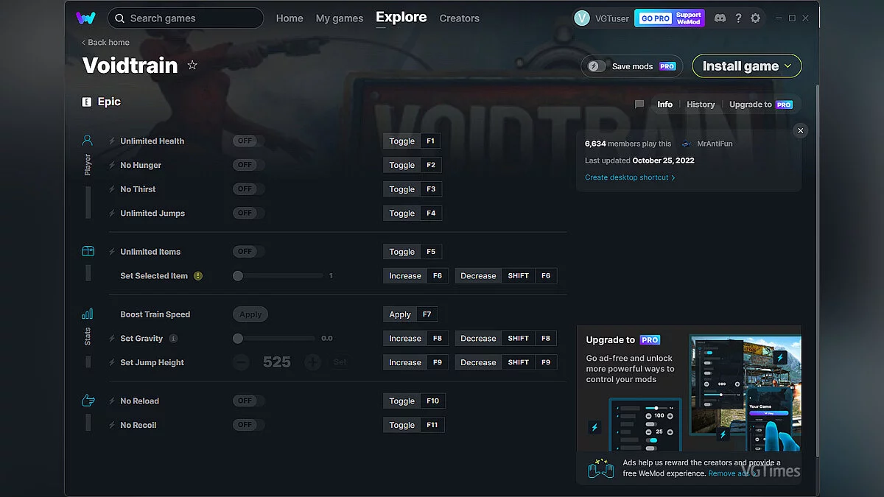The width and height of the screenshot is (884, 497).
Task: Click Decrease SHIFT F8 hotkey button
Action: tap(506, 339)
